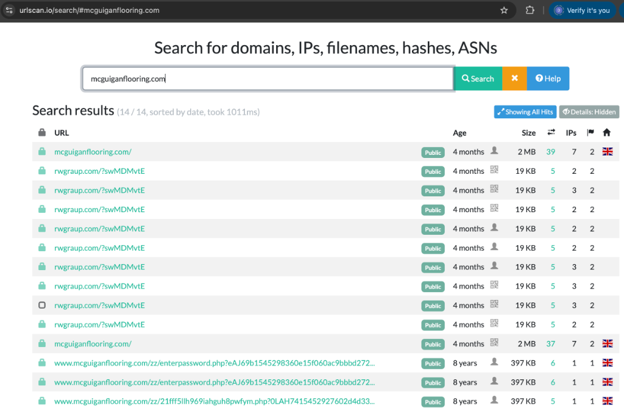The image size is (624, 411).
Task: Open the blue Help button
Action: tap(548, 79)
